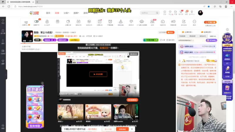Click the 发布动态 orange button in bottom bar

point(122,129)
